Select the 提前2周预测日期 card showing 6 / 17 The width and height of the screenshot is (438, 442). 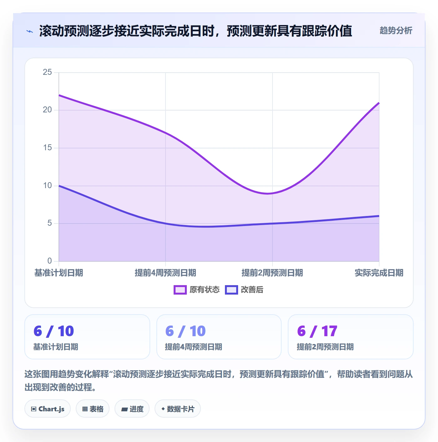point(351,337)
